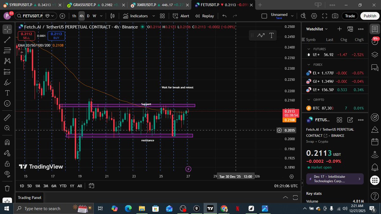Image resolution: width=381 pixels, height=214 pixels.
Task: Open the Indicators dialog
Action: click(136, 16)
